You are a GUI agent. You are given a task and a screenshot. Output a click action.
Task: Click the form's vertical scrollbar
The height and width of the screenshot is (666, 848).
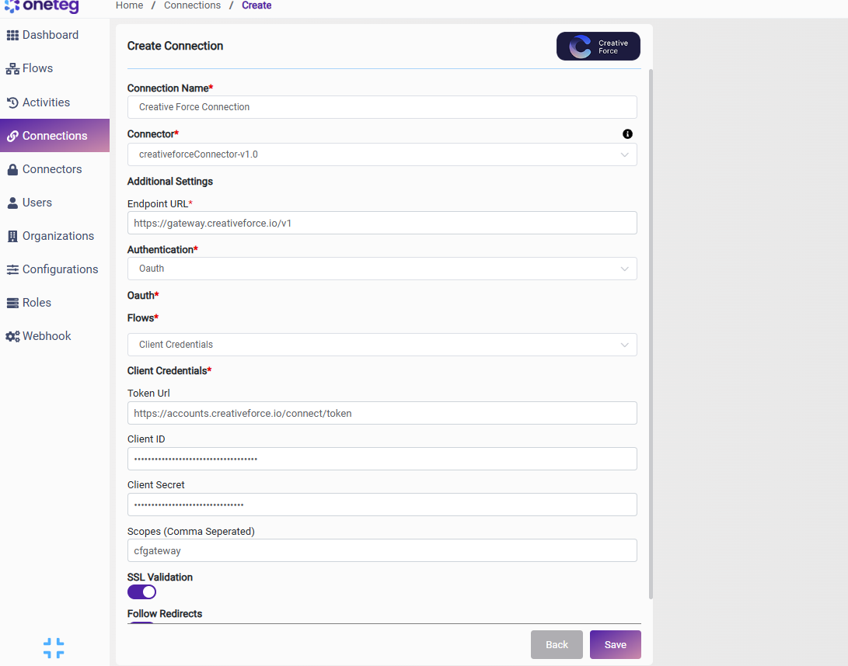pos(651,334)
